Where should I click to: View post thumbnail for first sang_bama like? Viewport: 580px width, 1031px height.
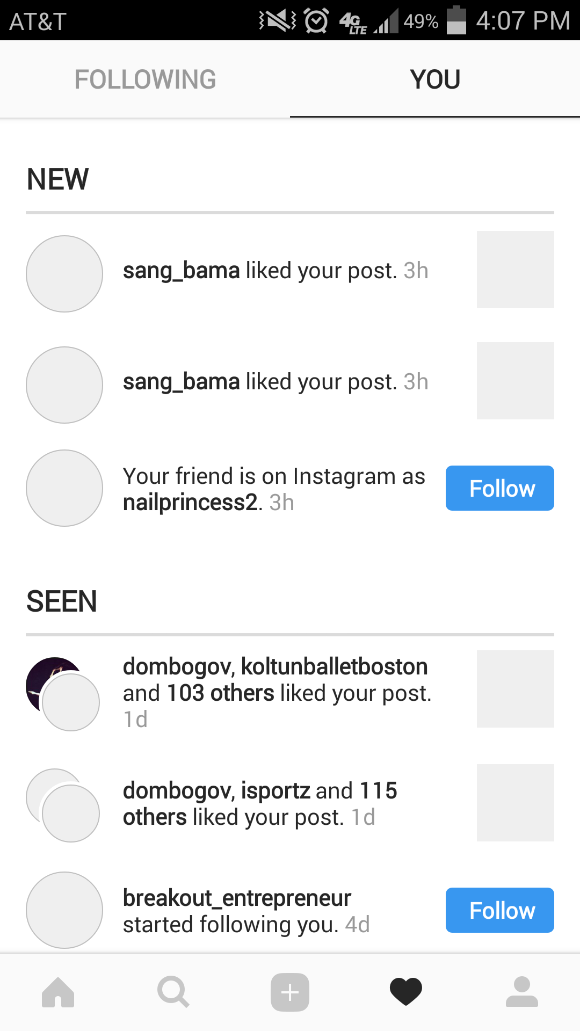click(x=515, y=270)
